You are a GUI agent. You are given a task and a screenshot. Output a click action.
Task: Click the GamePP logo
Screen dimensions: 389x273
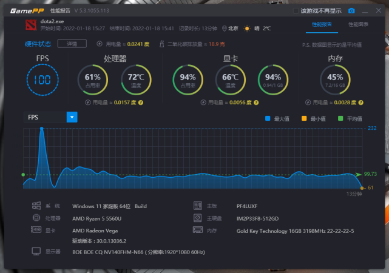click(x=27, y=11)
